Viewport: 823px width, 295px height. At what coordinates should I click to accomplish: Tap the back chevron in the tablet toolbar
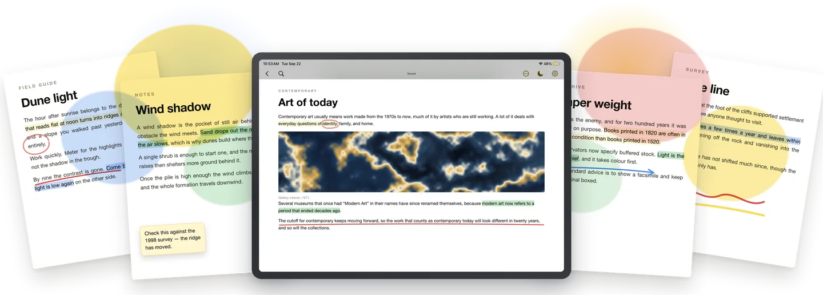click(x=267, y=74)
